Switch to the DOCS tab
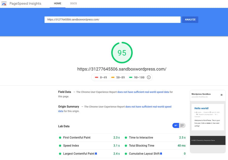This screenshot has width=228, height=160. point(73,4)
